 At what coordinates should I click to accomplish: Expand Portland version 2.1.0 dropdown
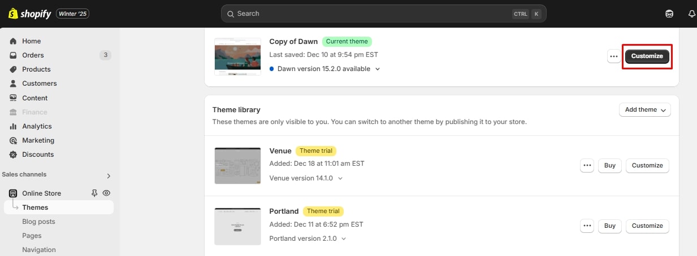pyautogui.click(x=308, y=239)
